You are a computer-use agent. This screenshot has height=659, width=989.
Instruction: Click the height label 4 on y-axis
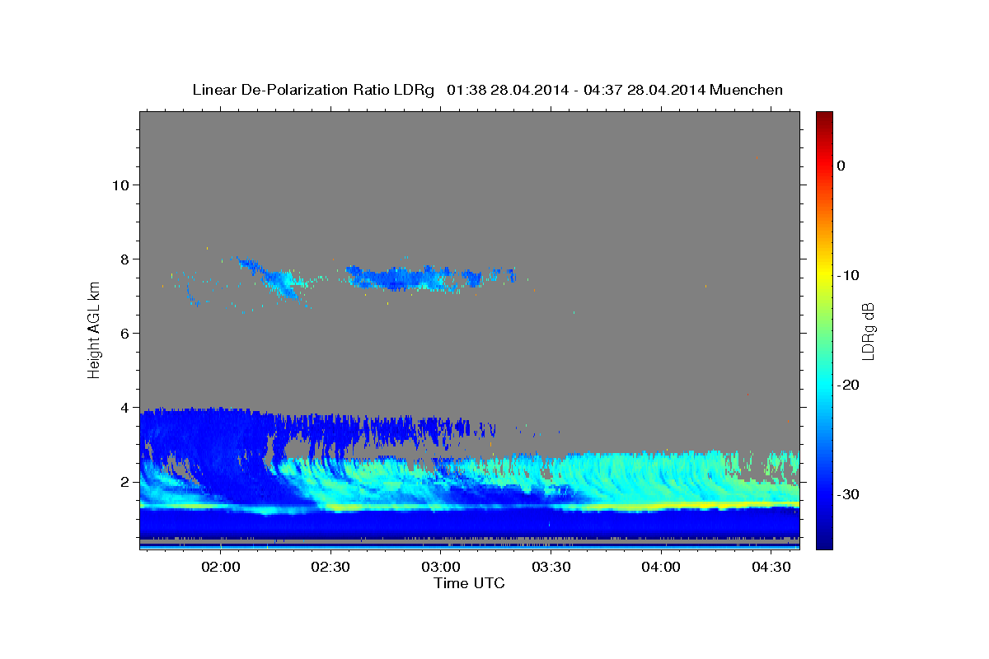(124, 407)
